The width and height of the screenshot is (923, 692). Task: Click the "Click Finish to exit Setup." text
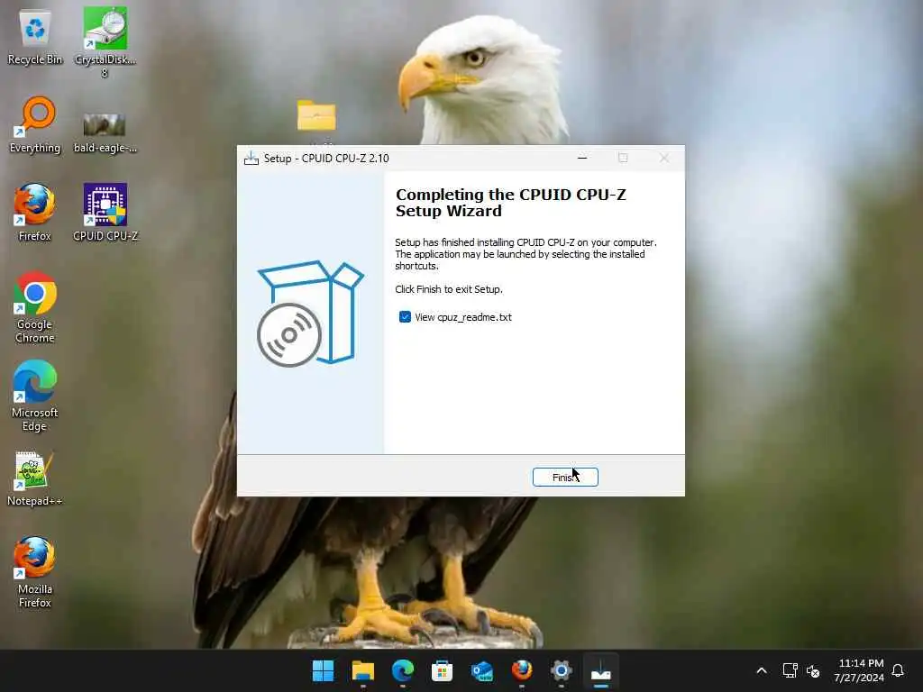tap(449, 289)
